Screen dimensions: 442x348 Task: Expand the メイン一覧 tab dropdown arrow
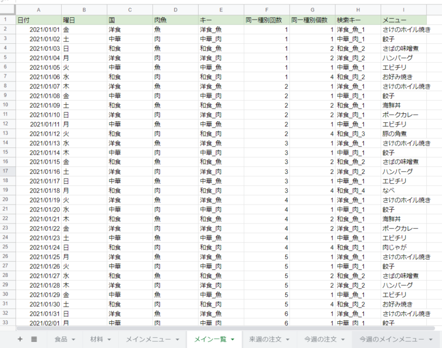coord(233,340)
